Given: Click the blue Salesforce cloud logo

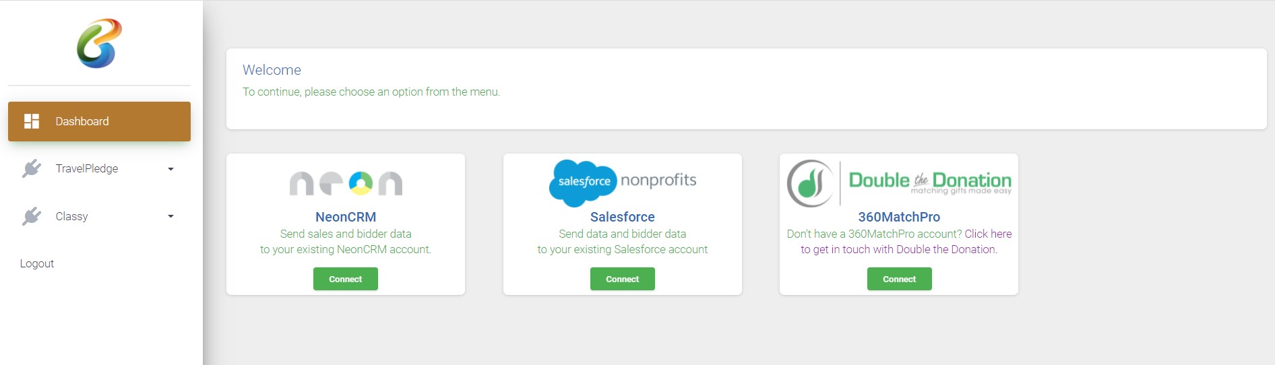Looking at the screenshot, I should pyautogui.click(x=583, y=182).
